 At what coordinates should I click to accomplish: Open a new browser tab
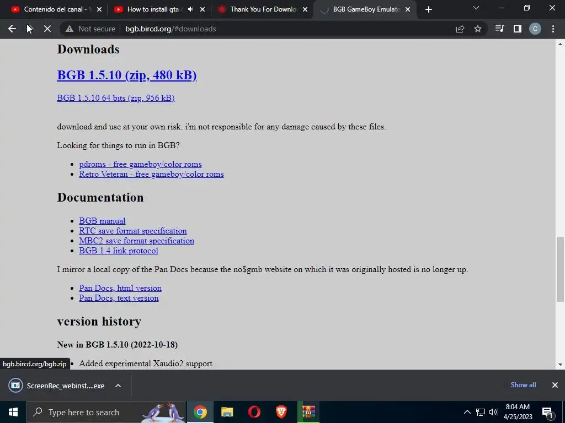click(x=428, y=9)
